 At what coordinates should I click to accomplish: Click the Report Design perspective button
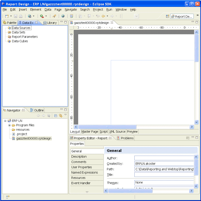coord(181,16)
